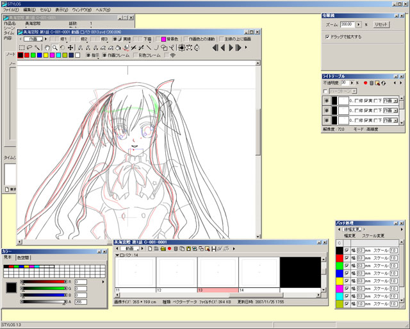410x329 pixels.
Task: Step to previous frame in drawing window
Action: coord(223,47)
